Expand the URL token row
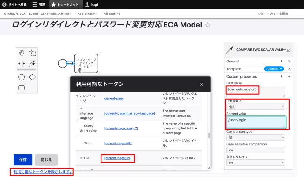 click(81, 158)
